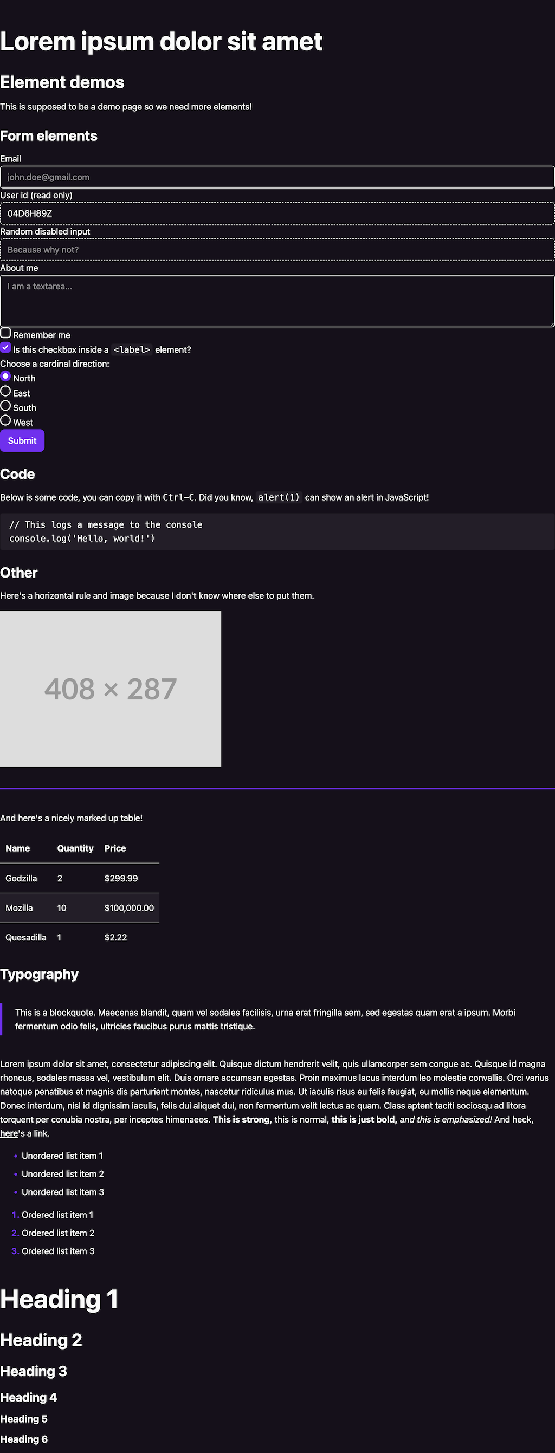Image resolution: width=555 pixels, height=1453 pixels.
Task: Click the Godzilla table row
Action: (80, 878)
